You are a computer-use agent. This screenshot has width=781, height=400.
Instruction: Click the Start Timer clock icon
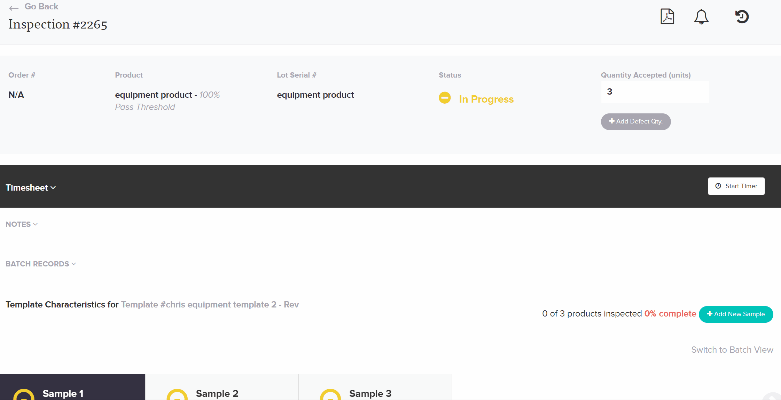click(x=718, y=186)
